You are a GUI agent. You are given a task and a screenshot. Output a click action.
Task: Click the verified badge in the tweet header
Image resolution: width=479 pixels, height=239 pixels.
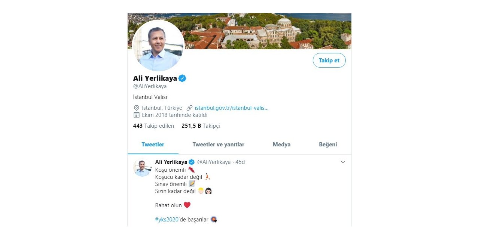click(191, 162)
